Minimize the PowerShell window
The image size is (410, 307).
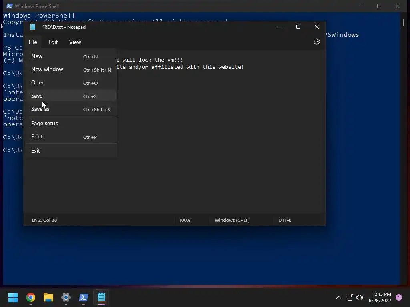(x=361, y=6)
